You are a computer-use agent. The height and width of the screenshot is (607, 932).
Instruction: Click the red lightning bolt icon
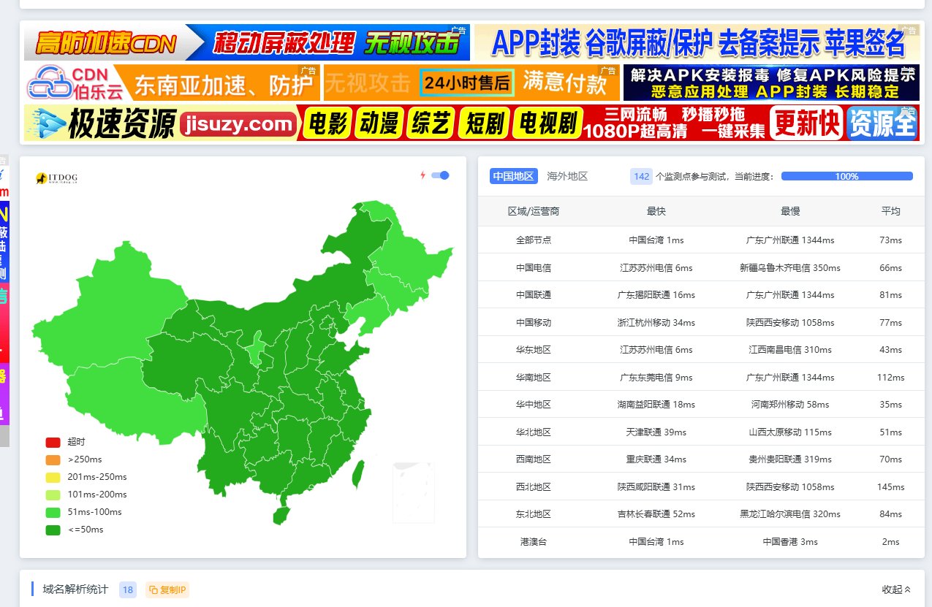423,175
